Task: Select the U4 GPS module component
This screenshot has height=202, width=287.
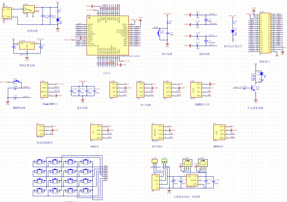Action: (x=219, y=132)
